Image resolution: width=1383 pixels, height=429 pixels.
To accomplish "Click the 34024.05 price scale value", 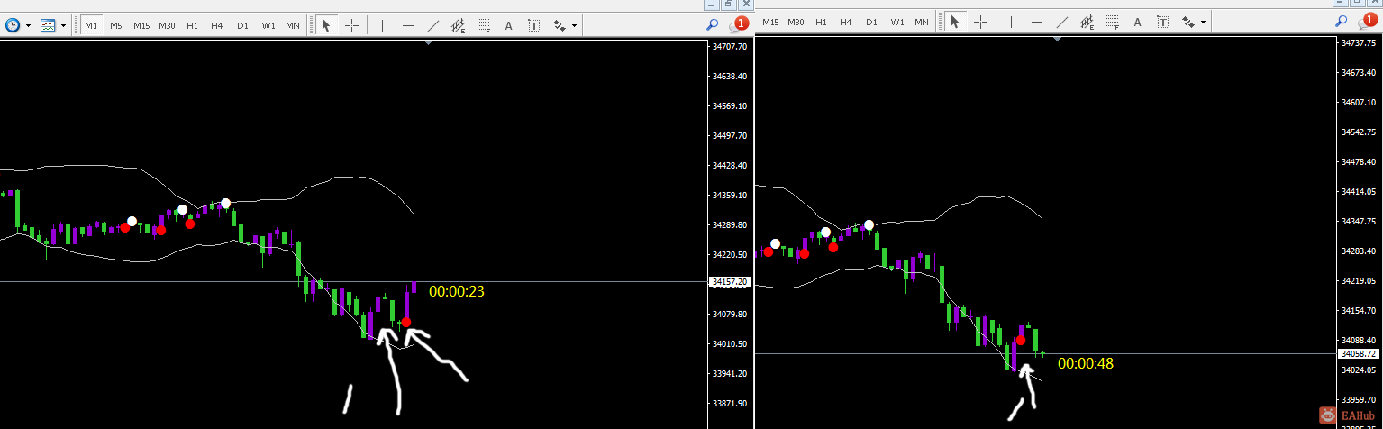I will click(1359, 370).
